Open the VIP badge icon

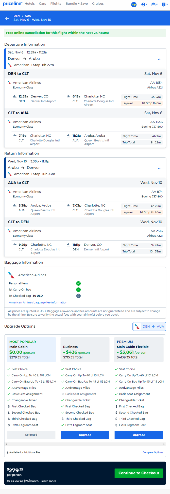[134, 5]
